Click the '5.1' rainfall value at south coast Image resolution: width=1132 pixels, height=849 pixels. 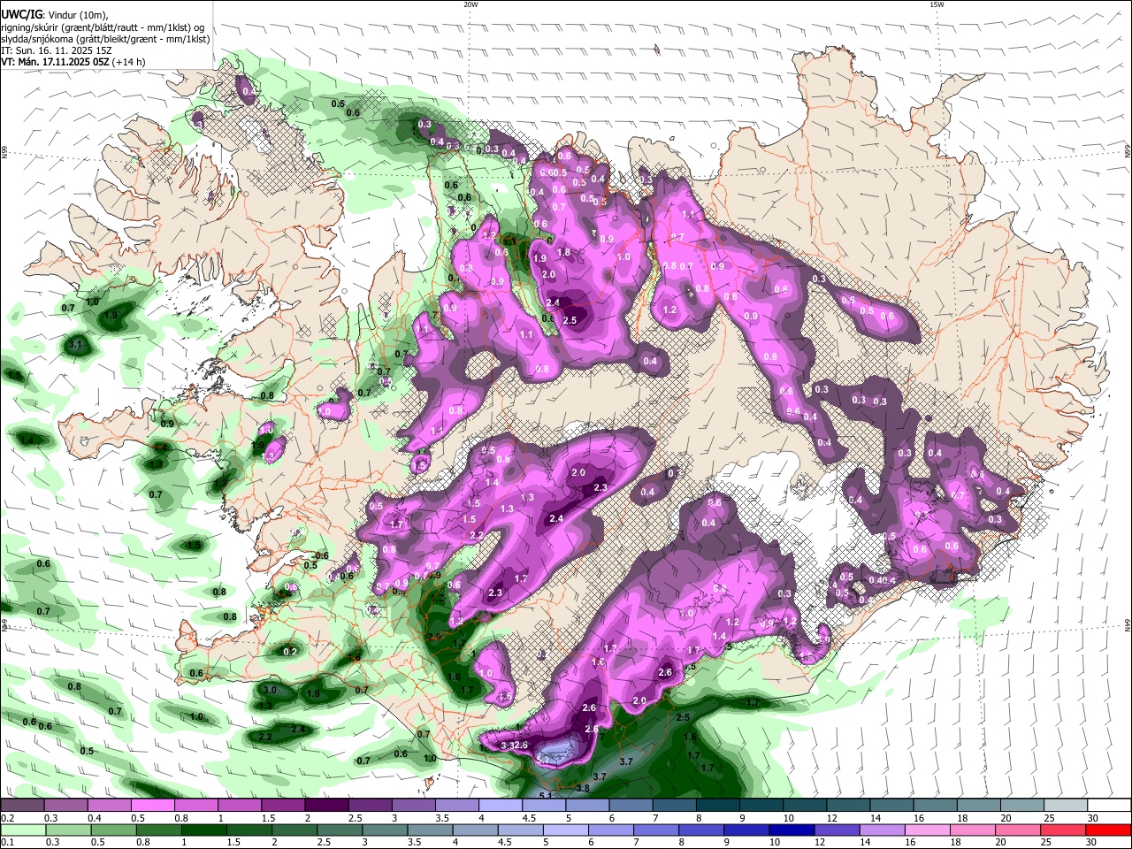(x=546, y=796)
